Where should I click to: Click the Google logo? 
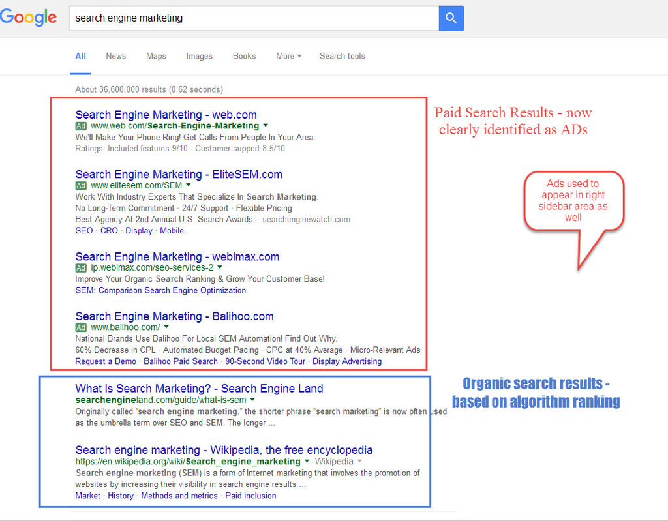coord(28,18)
